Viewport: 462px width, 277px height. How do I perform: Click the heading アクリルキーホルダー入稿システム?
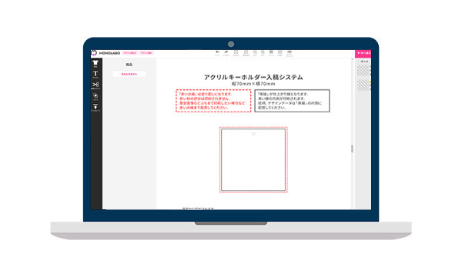(x=253, y=77)
